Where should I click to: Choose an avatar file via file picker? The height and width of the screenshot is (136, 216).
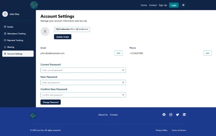(x=72, y=29)
